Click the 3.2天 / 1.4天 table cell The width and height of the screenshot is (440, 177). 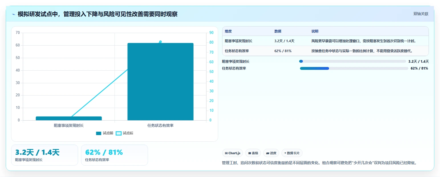tap(284, 41)
